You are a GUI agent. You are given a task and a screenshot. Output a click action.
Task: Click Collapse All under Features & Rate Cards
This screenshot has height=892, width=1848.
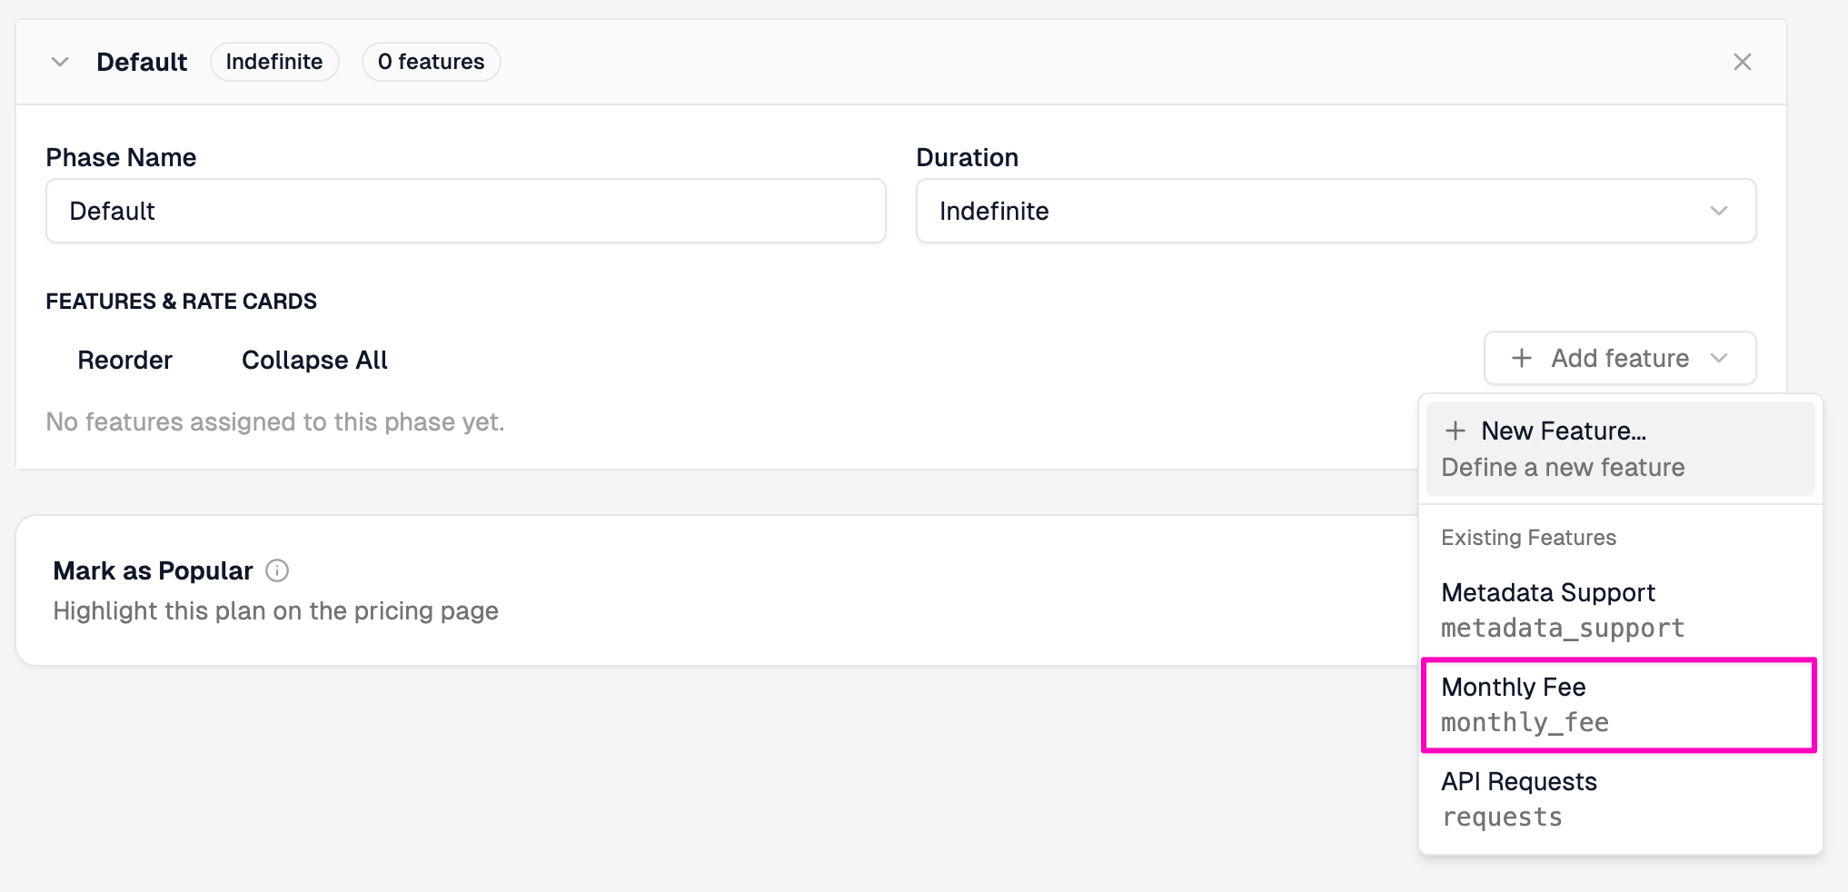(x=313, y=360)
